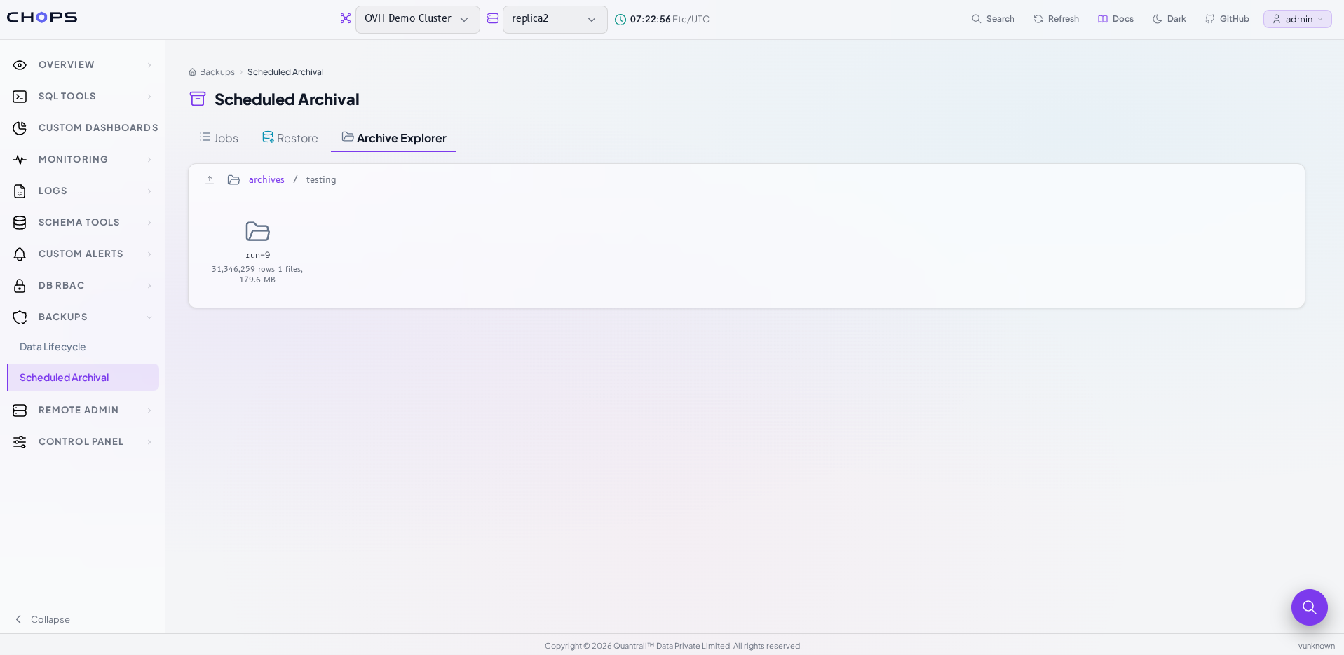Open Data Lifecycle page

click(53, 347)
